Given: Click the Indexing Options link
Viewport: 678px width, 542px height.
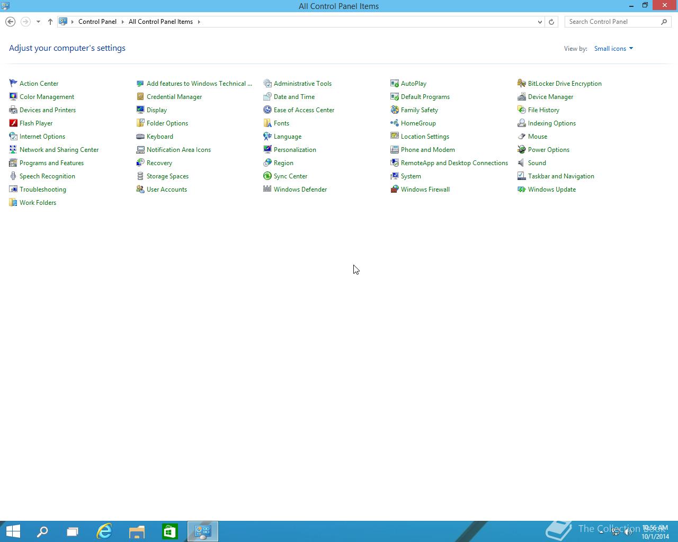Looking at the screenshot, I should [x=552, y=123].
